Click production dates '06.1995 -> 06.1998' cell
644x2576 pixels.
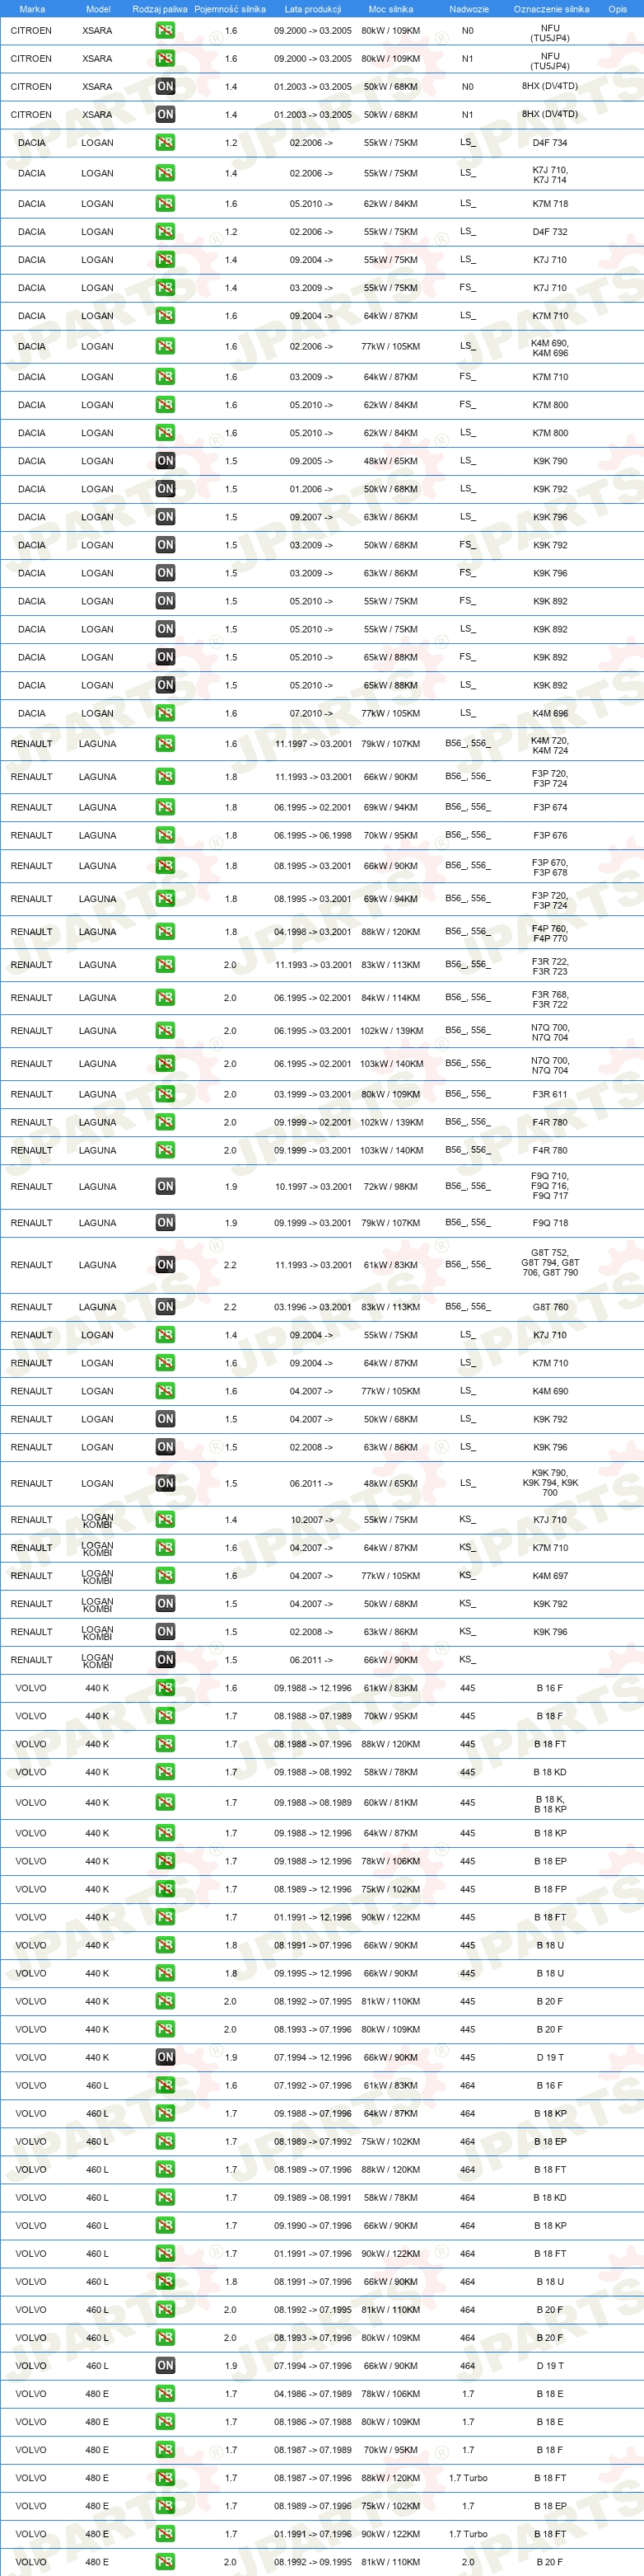tap(312, 835)
